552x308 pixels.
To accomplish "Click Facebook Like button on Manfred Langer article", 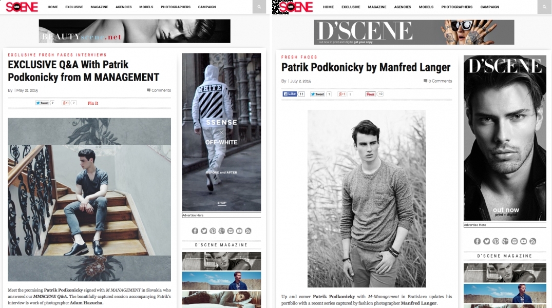I will (290, 94).
